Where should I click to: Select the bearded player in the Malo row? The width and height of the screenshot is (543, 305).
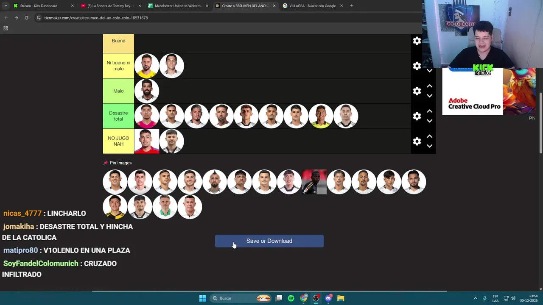[147, 91]
